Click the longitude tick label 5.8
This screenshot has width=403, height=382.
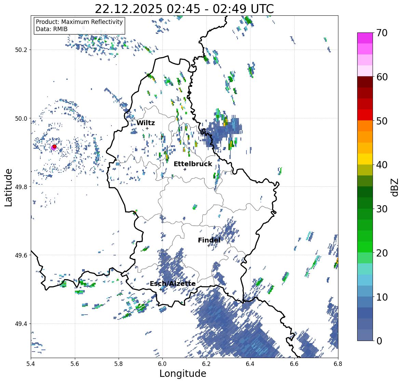119,364
